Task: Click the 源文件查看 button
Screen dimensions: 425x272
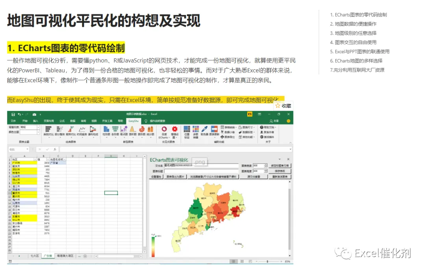Action: 254,176
